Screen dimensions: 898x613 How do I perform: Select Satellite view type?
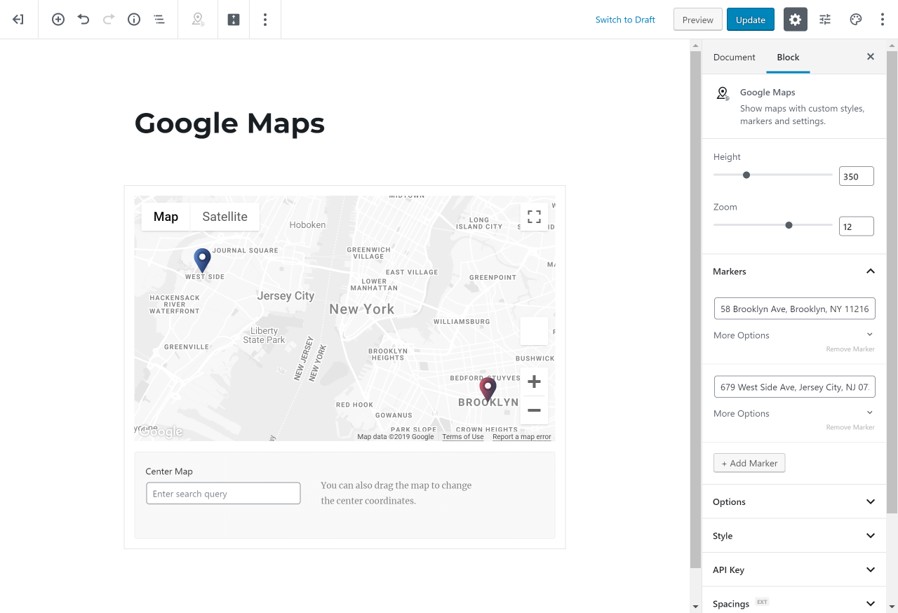pos(224,217)
